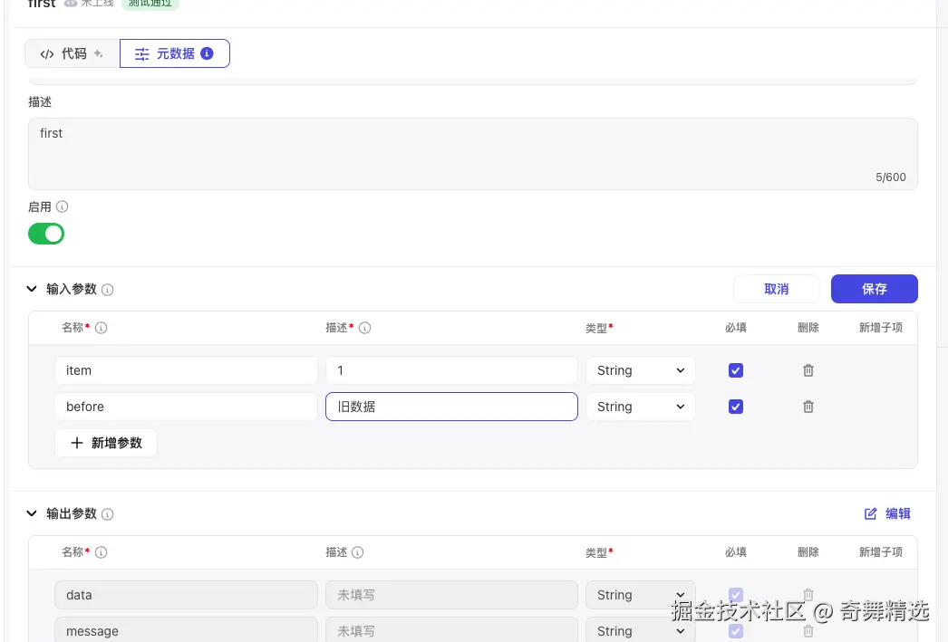The image size is (948, 642).
Task: Click the 取消 button
Action: pyautogui.click(x=777, y=289)
